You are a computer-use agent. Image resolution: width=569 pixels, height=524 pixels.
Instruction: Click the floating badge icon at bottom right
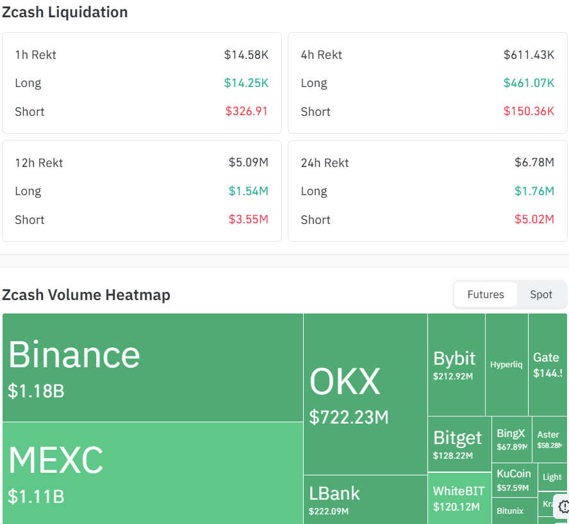coord(564,506)
